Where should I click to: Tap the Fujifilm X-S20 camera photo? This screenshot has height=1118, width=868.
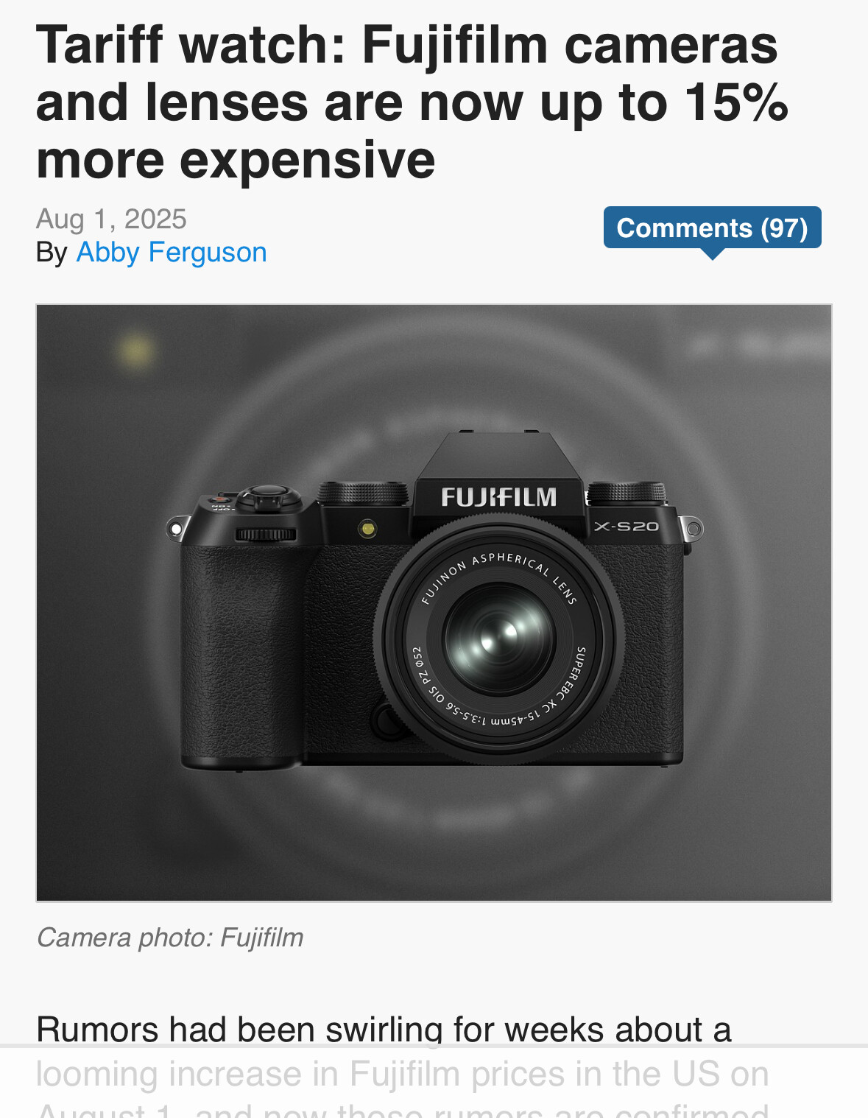[x=434, y=602]
